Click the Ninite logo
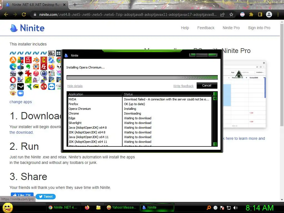Viewport: 284px width, 213px height. (x=27, y=28)
